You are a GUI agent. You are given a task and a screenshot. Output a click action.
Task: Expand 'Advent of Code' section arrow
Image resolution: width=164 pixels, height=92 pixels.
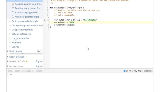[8, 61]
